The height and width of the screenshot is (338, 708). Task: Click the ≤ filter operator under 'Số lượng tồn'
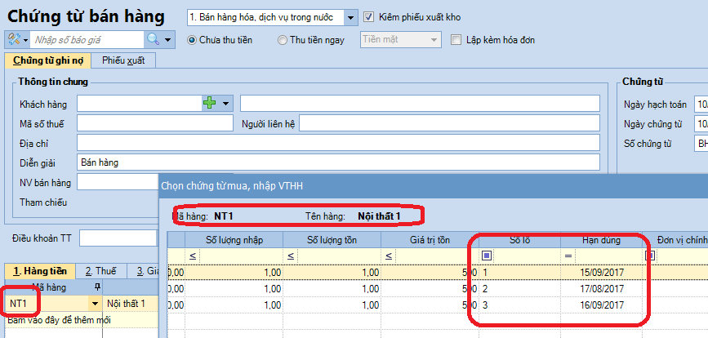(291, 256)
